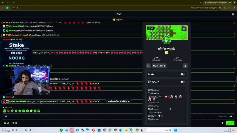This screenshot has height=133, width=237.
Task: Click the green chat send button
Action: click(x=230, y=123)
